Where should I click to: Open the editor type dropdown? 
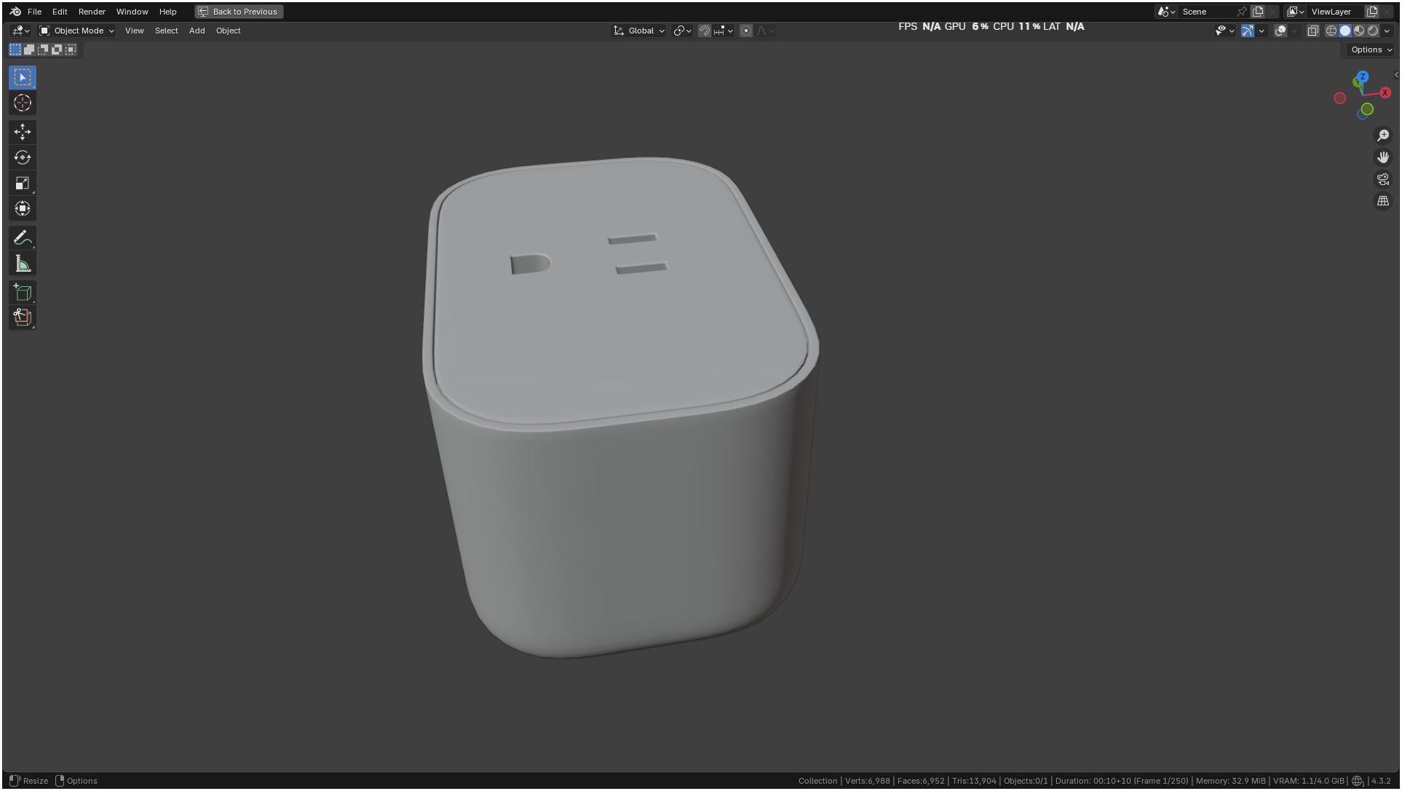[x=20, y=31]
